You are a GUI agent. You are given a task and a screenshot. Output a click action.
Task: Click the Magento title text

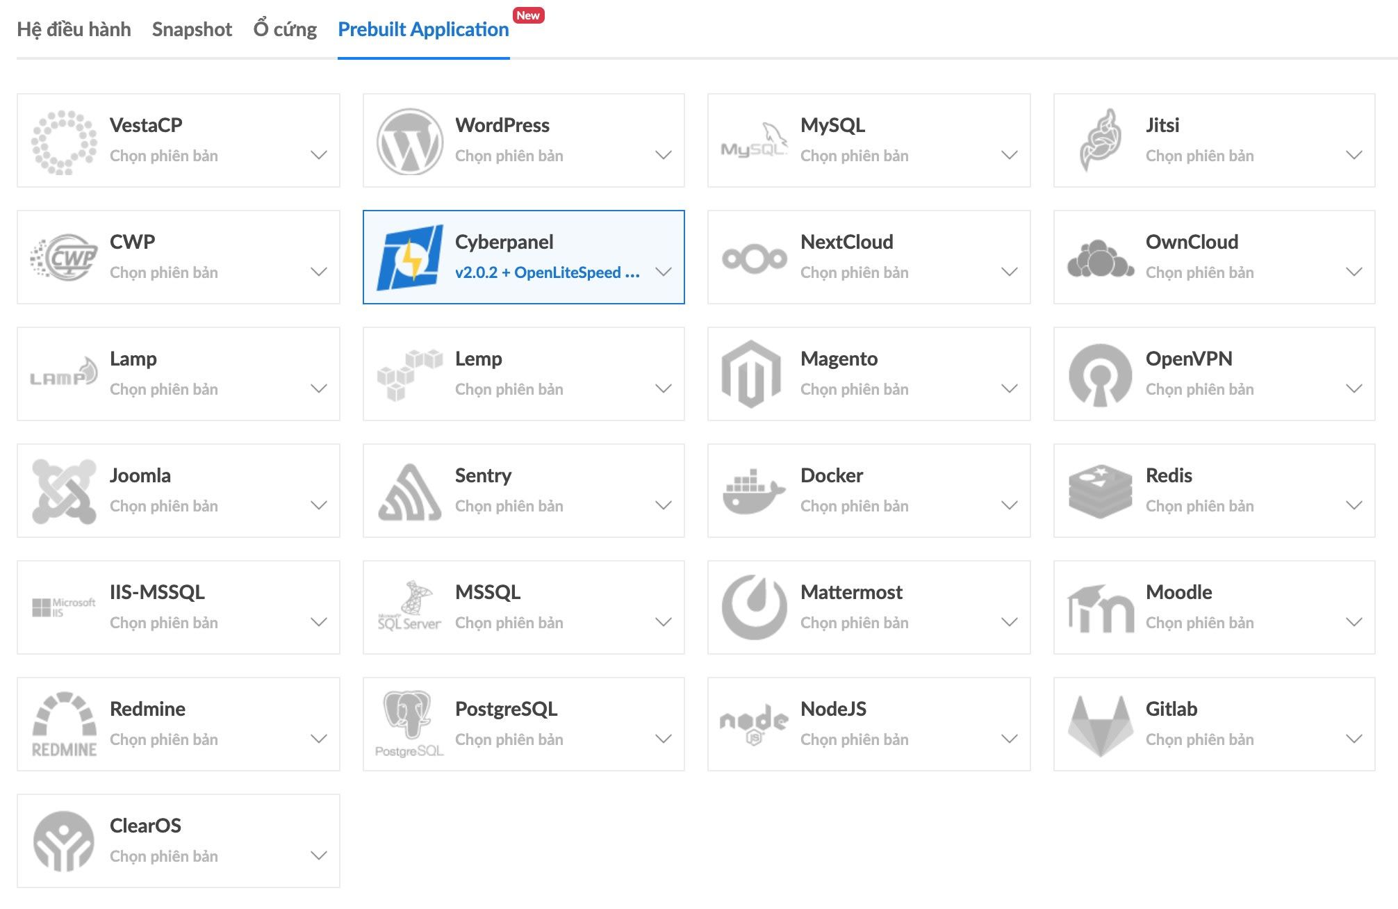pyautogui.click(x=839, y=359)
